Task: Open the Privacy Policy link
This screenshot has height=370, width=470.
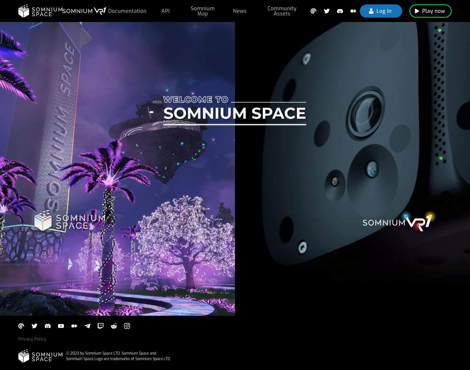Action: tap(32, 339)
